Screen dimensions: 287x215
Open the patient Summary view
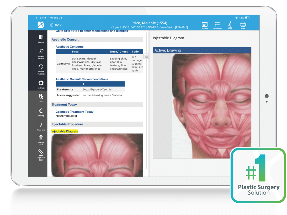point(217,24)
